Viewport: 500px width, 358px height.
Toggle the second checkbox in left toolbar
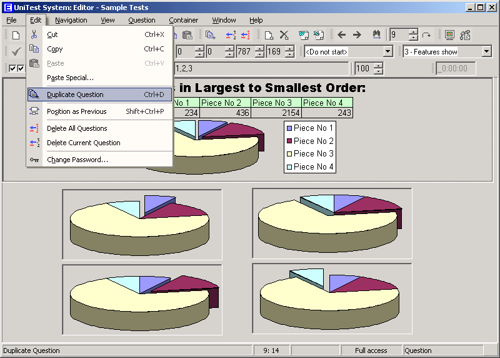point(21,68)
